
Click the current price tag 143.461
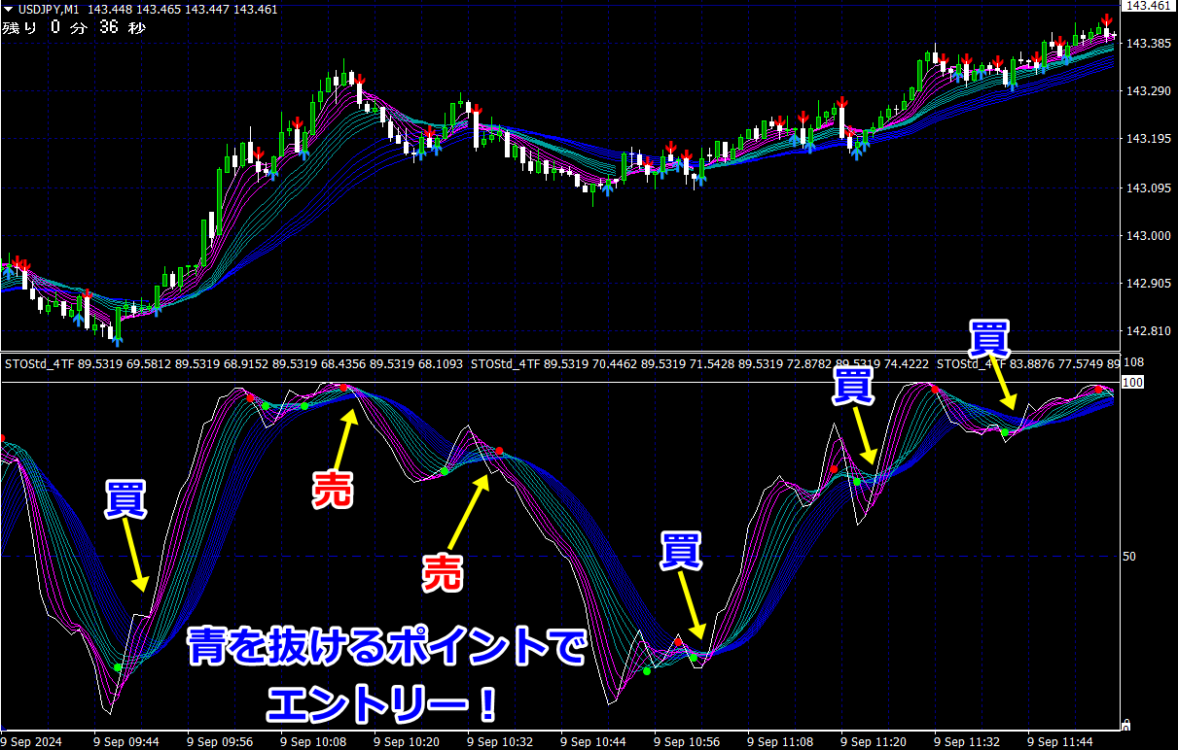pos(1149,7)
